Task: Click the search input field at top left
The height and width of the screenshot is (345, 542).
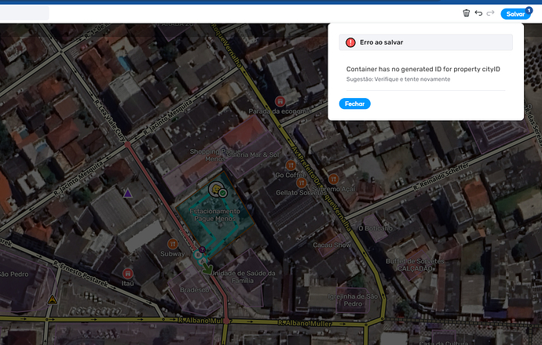Action: (25, 13)
